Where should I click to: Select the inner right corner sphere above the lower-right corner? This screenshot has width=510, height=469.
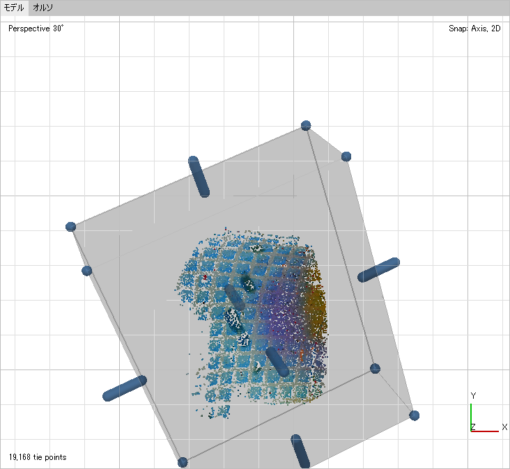375,368
